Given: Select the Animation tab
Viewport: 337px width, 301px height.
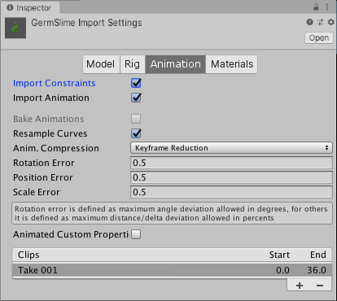Looking at the screenshot, I should (x=176, y=64).
